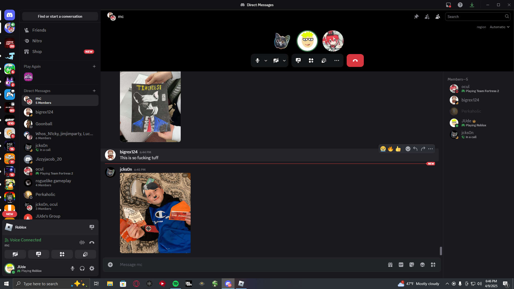Turn on camera in call controls
Viewport: 514px width, 289px height.
click(x=276, y=60)
